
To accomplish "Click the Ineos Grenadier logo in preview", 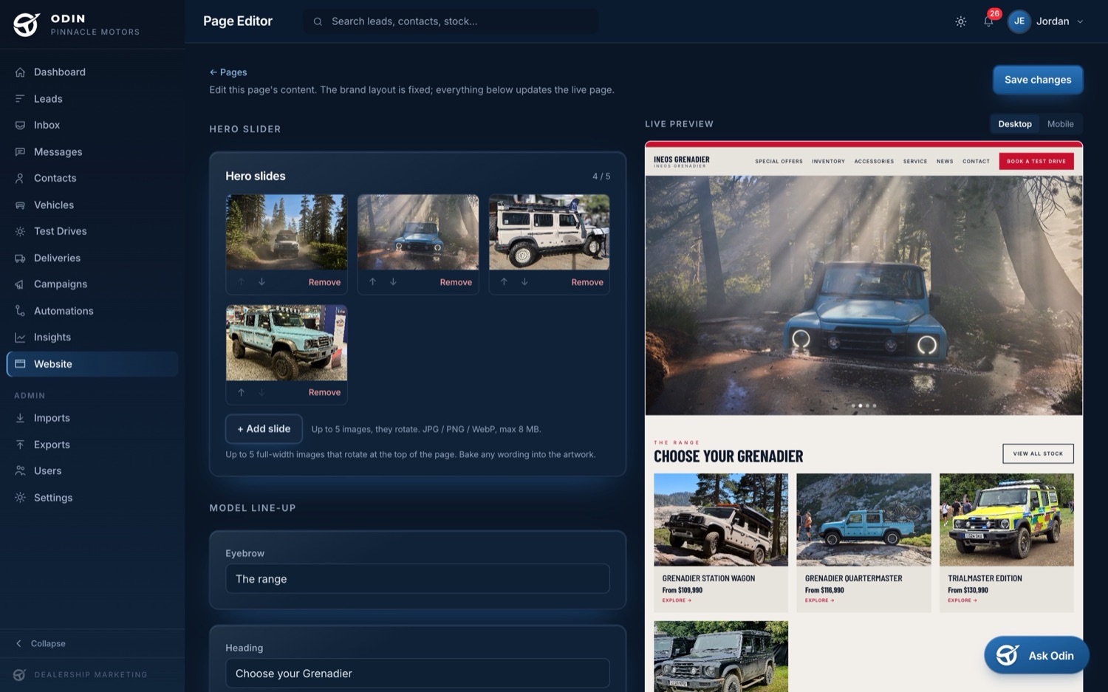I will click(x=681, y=161).
